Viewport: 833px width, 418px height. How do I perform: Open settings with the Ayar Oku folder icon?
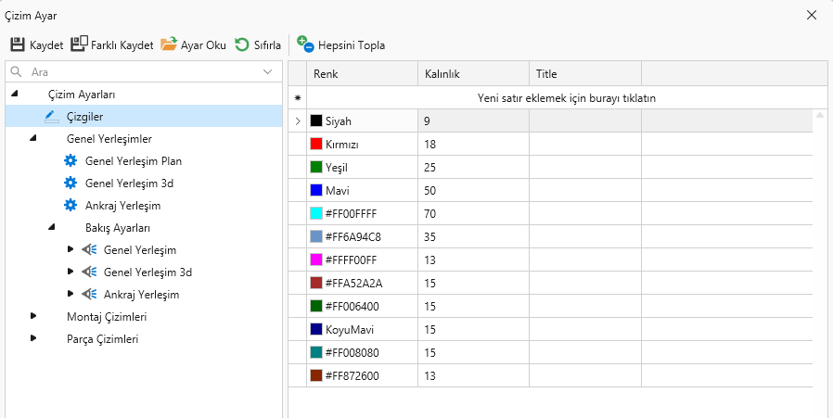click(169, 44)
